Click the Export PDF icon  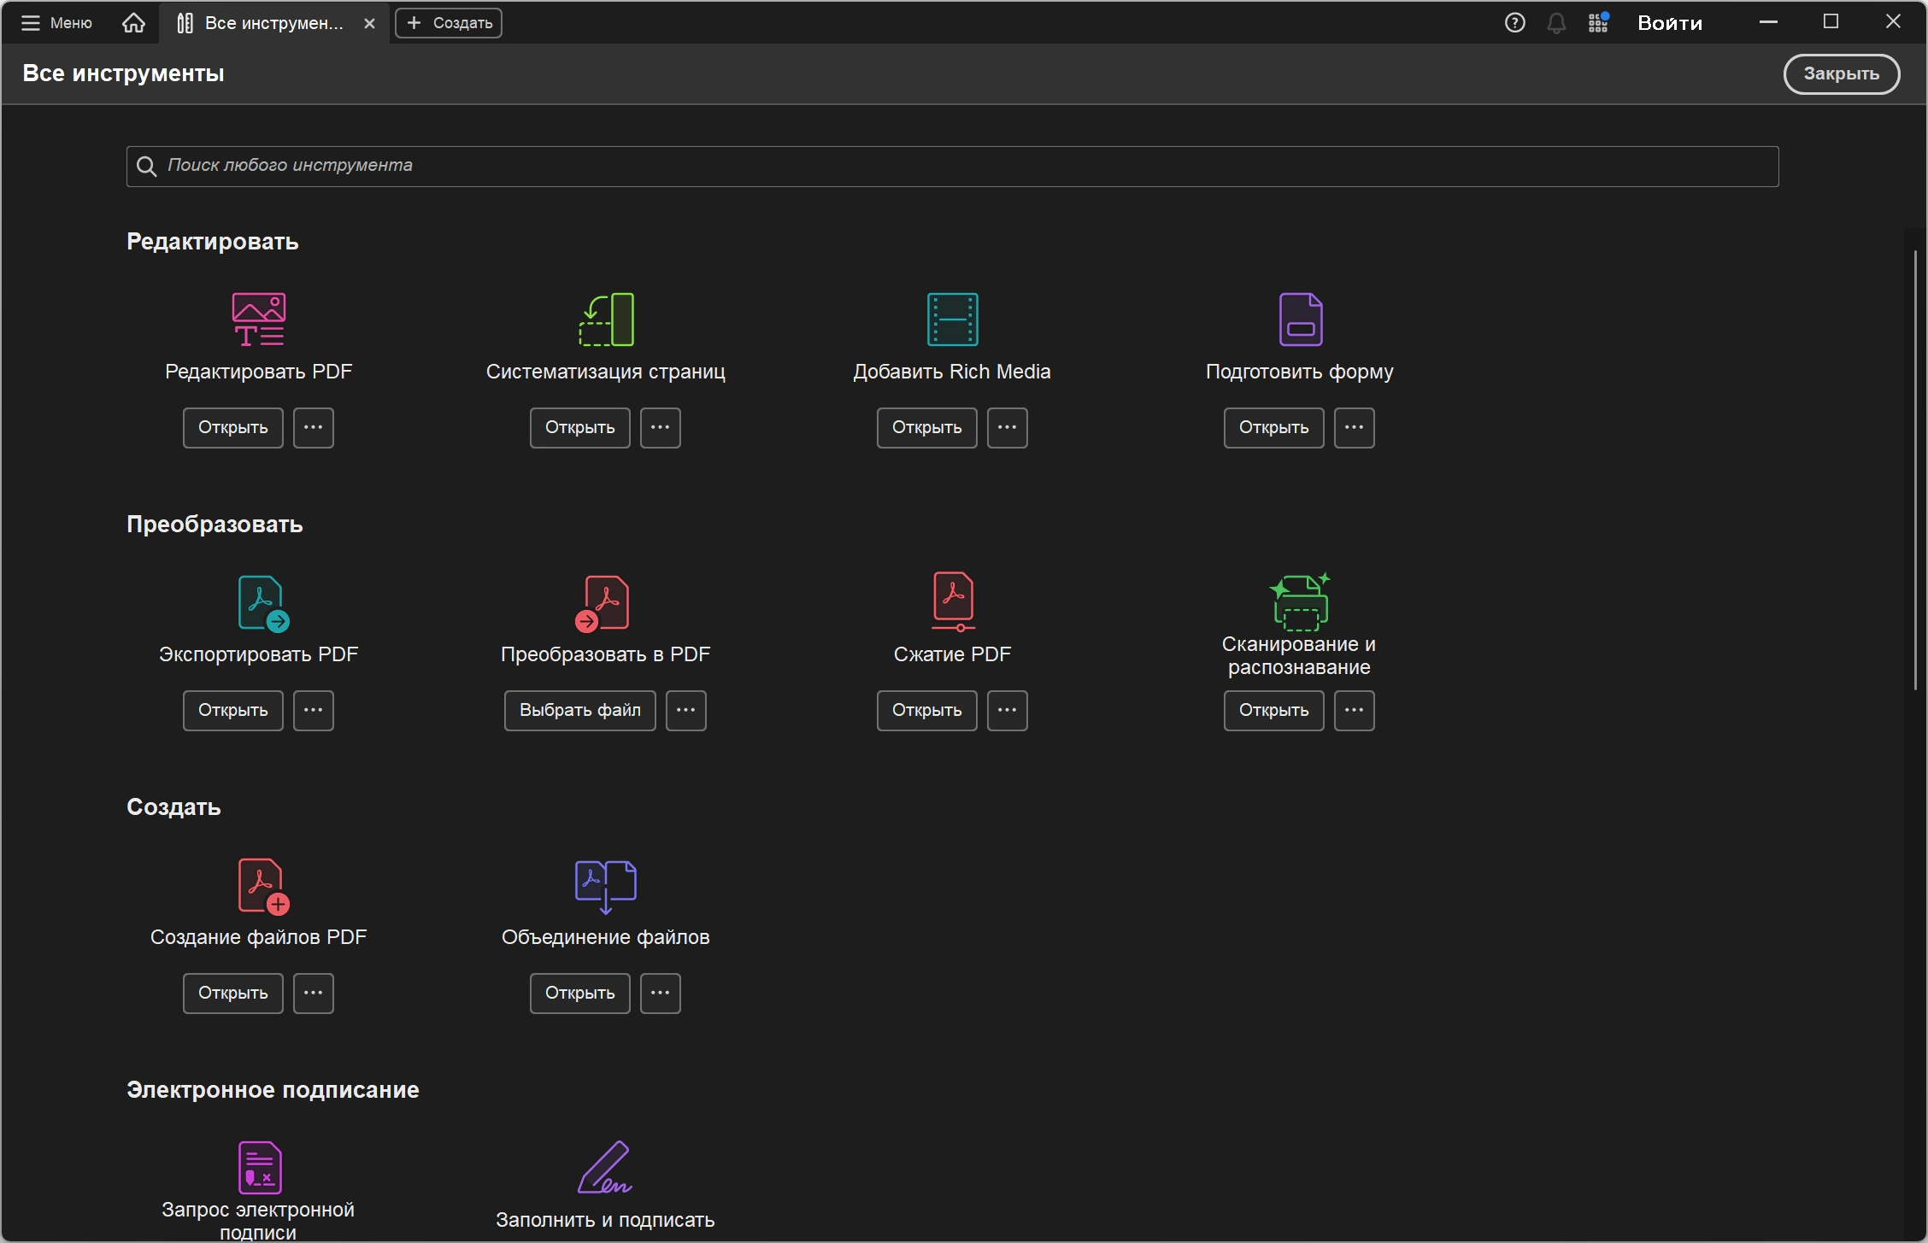(x=263, y=603)
